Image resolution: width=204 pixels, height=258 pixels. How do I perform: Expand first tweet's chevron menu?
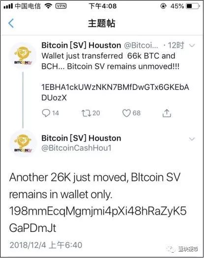(x=192, y=45)
